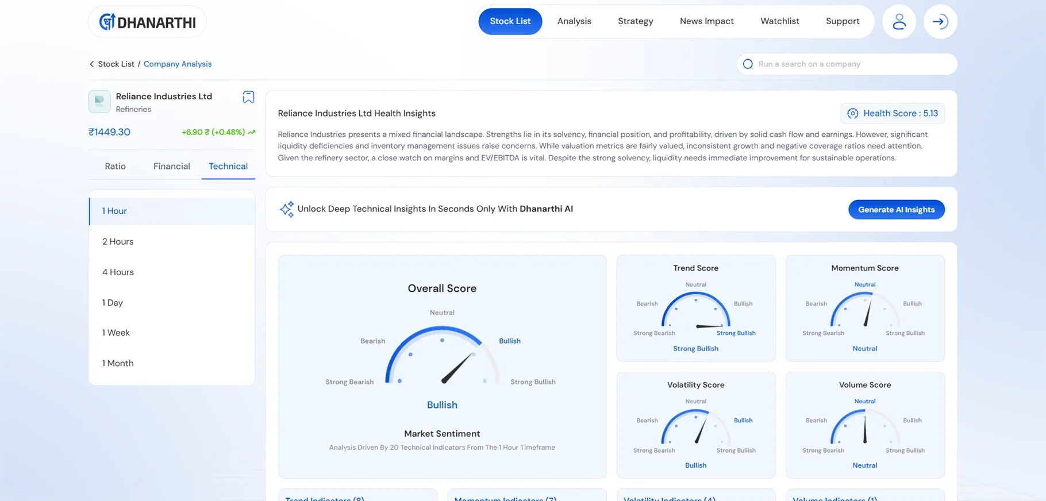Select the Technical tab
The height and width of the screenshot is (501, 1046).
click(228, 166)
